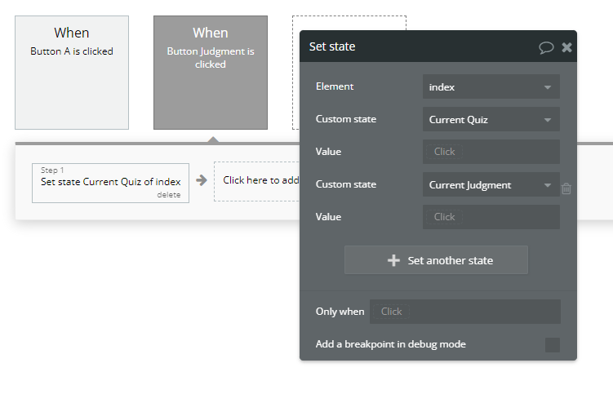613x394 pixels.
Task: Click the Only when condition field
Action: (464, 312)
